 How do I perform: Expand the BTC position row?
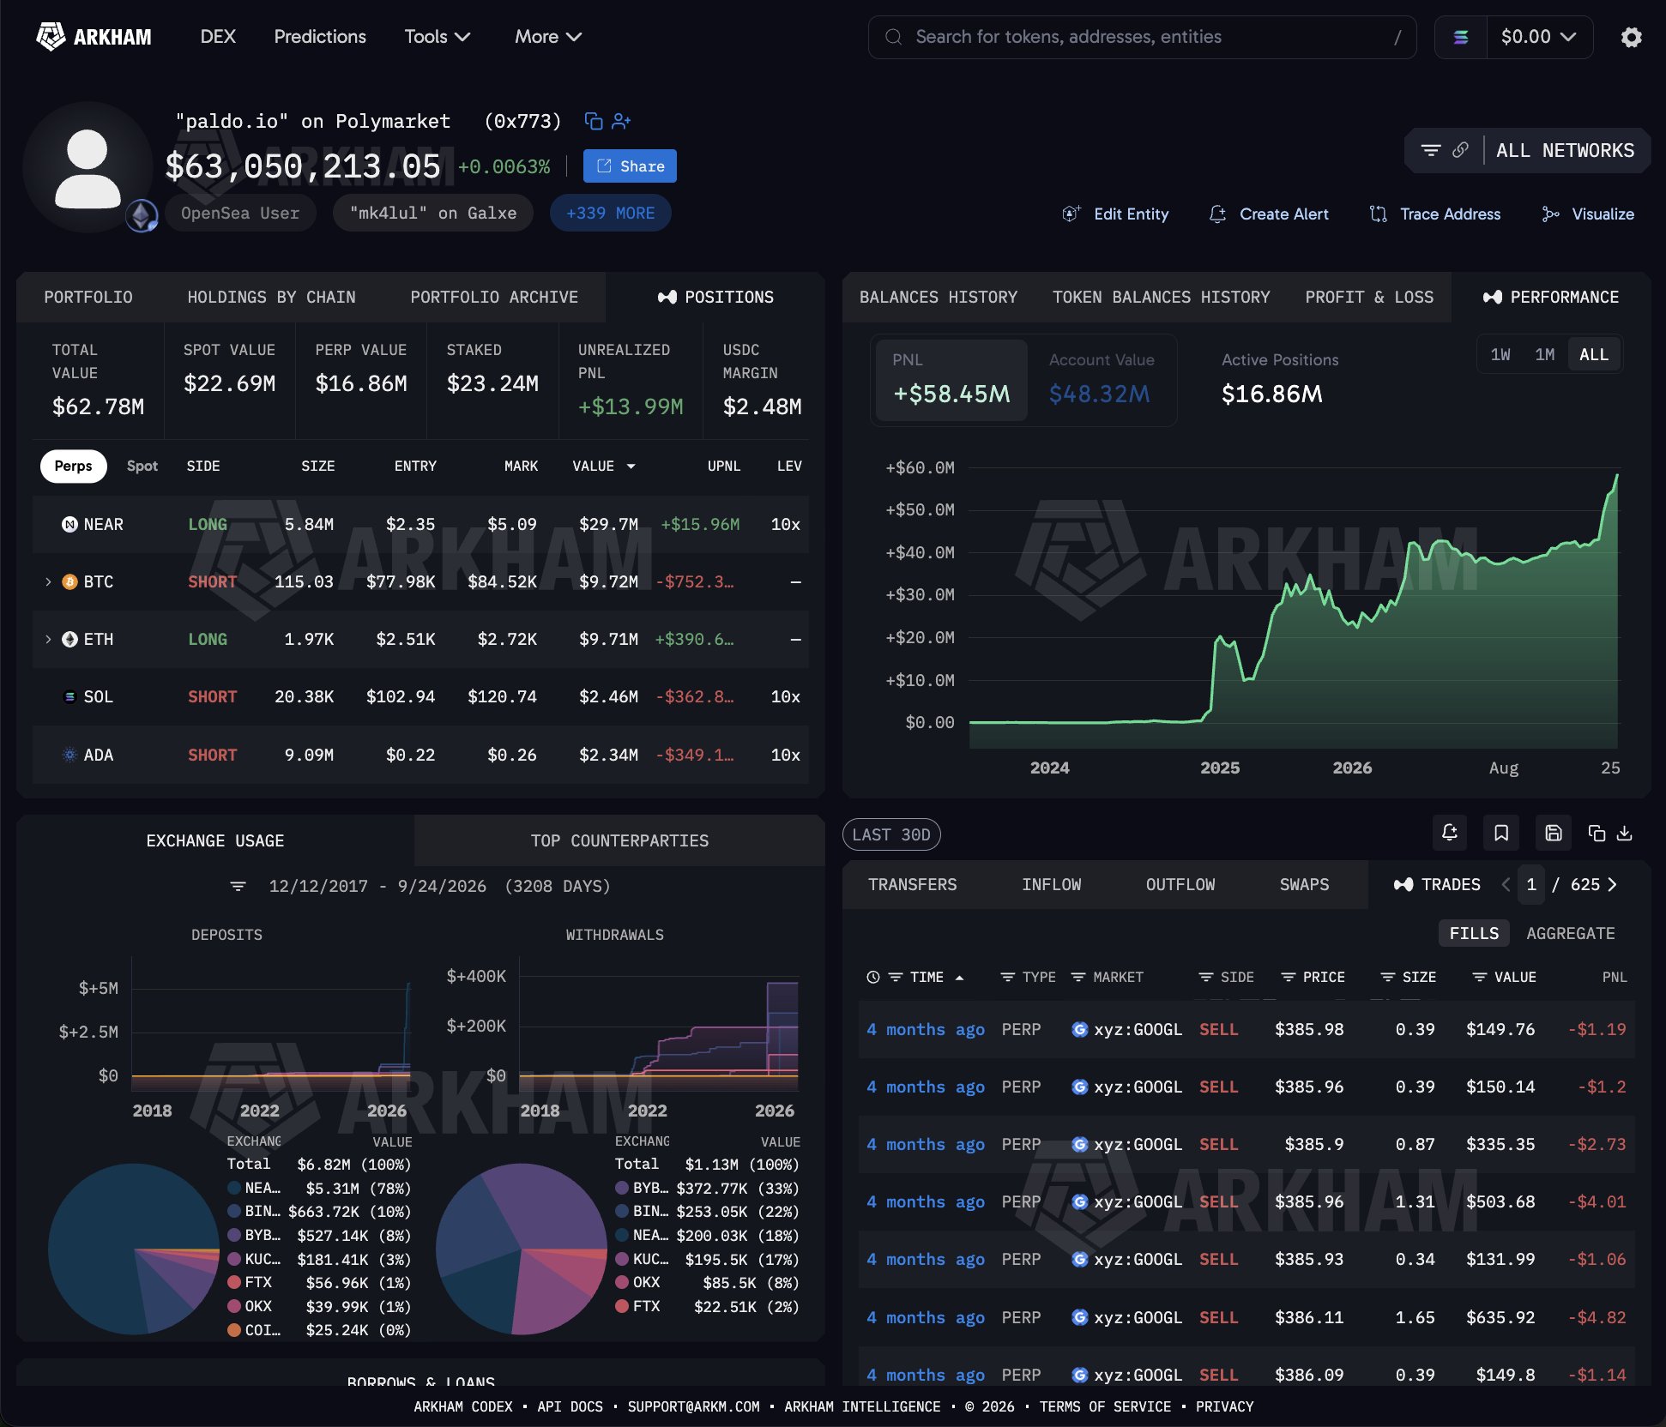[48, 581]
